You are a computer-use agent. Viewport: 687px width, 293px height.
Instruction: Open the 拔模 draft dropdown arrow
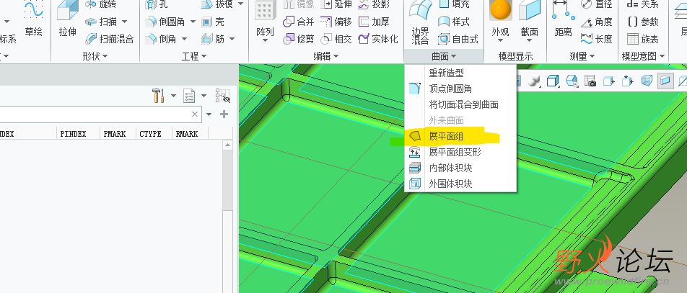coord(240,4)
